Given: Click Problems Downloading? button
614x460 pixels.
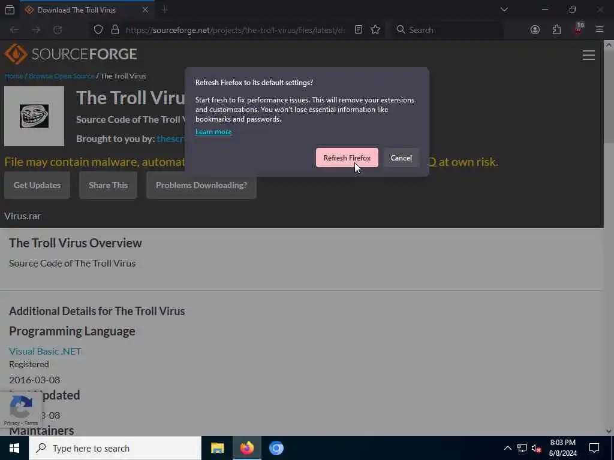Looking at the screenshot, I should click(x=201, y=185).
